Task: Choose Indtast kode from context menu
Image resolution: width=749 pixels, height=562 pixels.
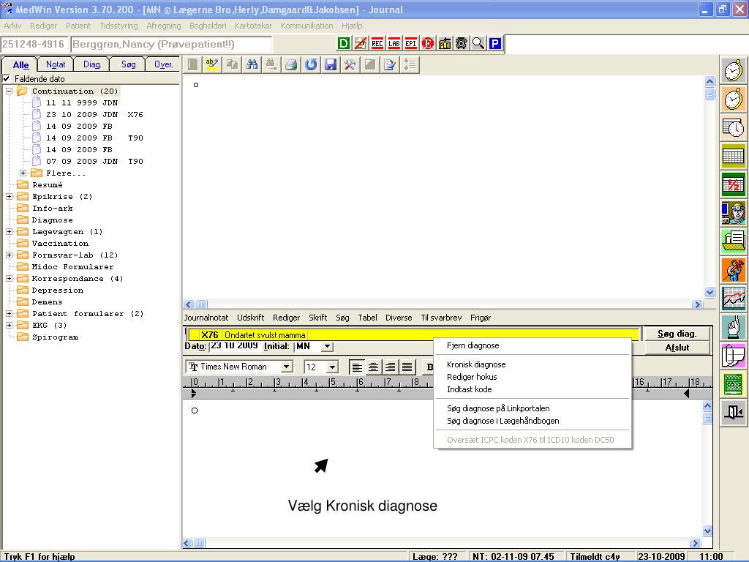Action: [469, 389]
